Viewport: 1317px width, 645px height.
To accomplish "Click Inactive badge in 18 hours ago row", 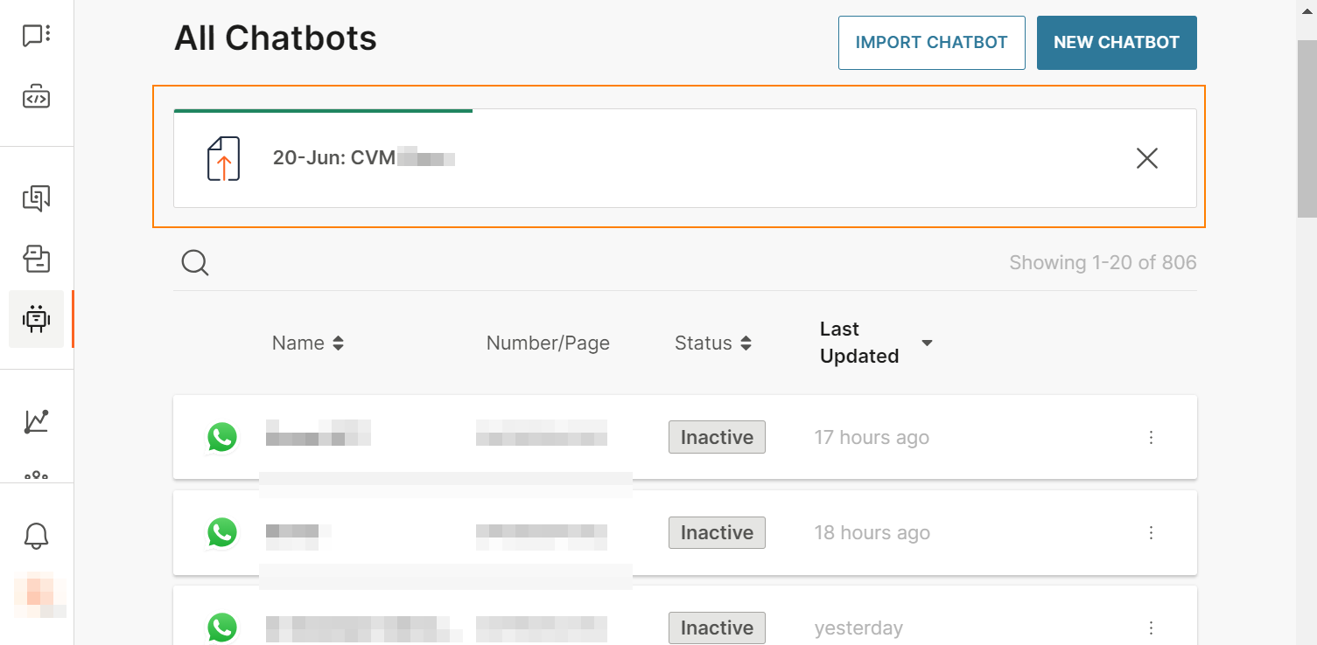I will (x=717, y=532).
